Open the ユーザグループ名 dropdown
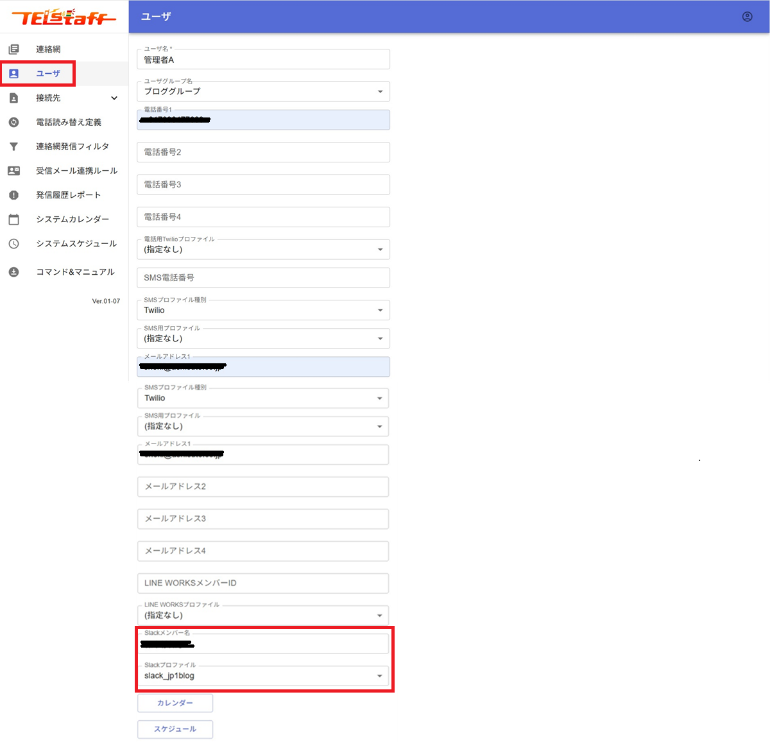 (380, 92)
